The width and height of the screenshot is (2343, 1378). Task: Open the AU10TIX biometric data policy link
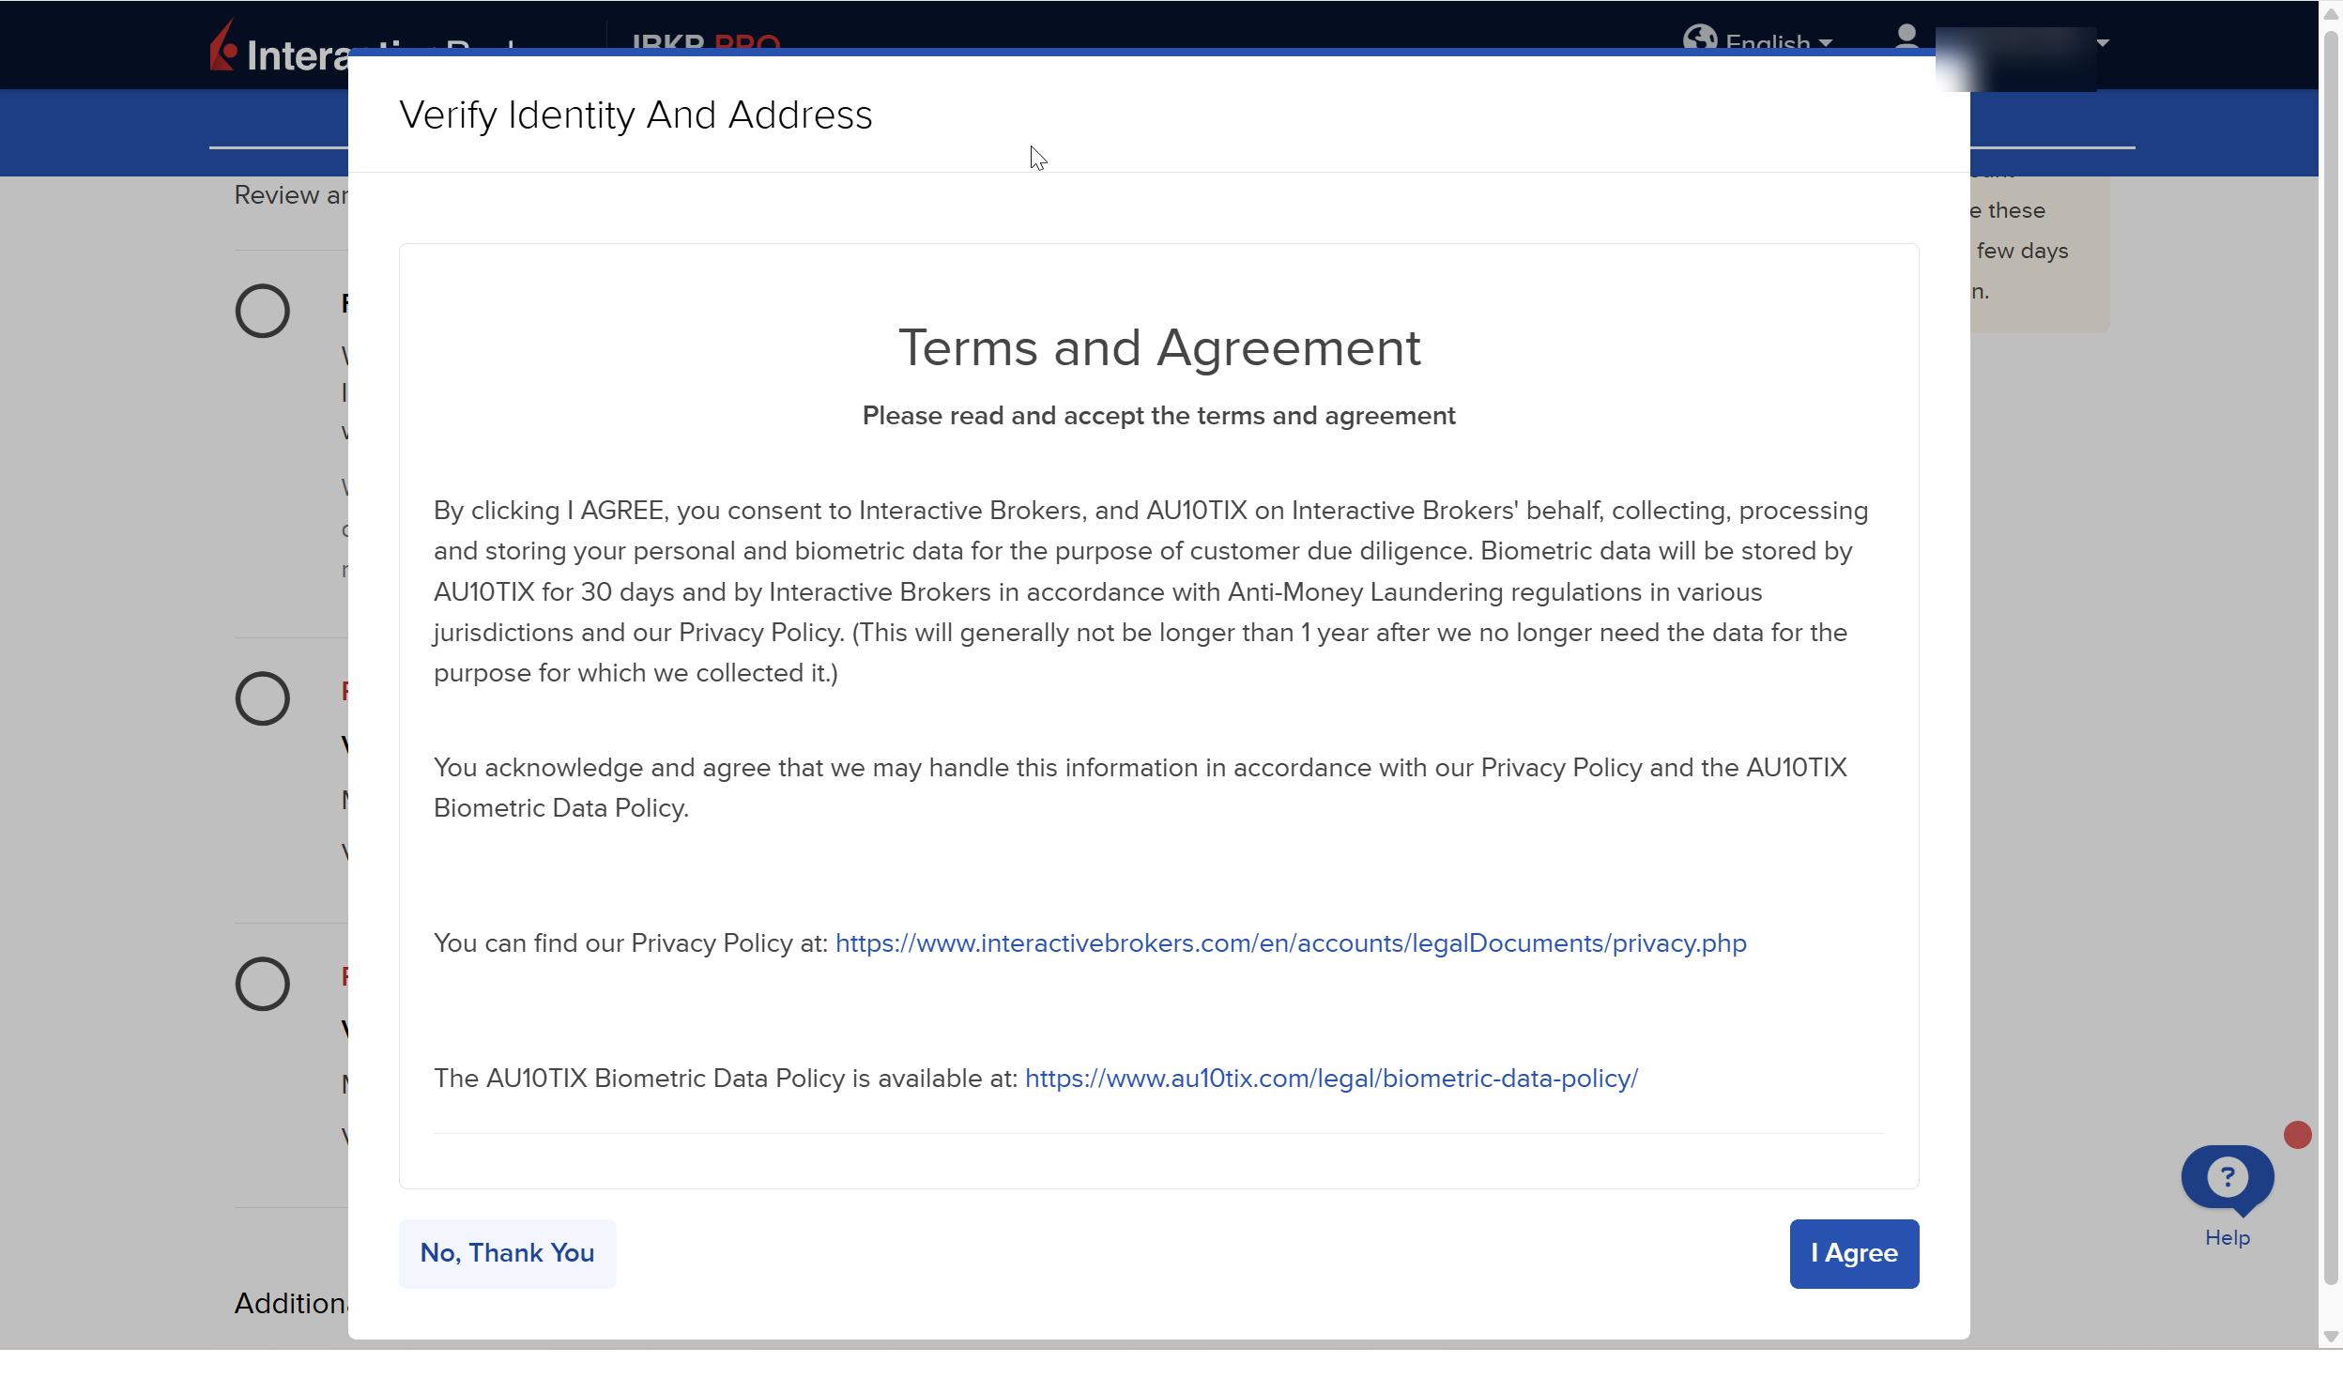[x=1330, y=1079]
